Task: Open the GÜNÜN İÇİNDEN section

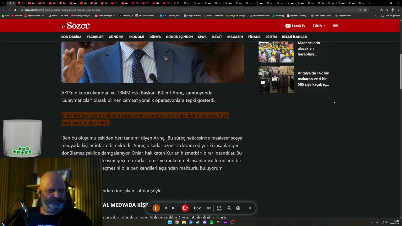Action: coord(179,37)
